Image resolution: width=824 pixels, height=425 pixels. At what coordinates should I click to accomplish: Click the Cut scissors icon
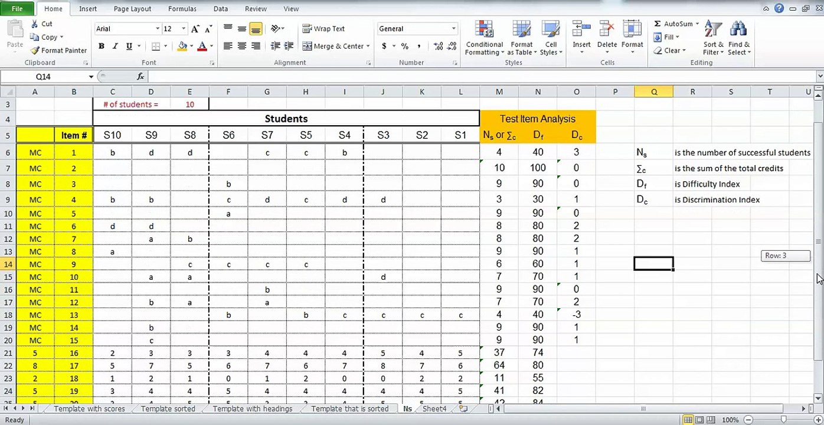tap(33, 24)
